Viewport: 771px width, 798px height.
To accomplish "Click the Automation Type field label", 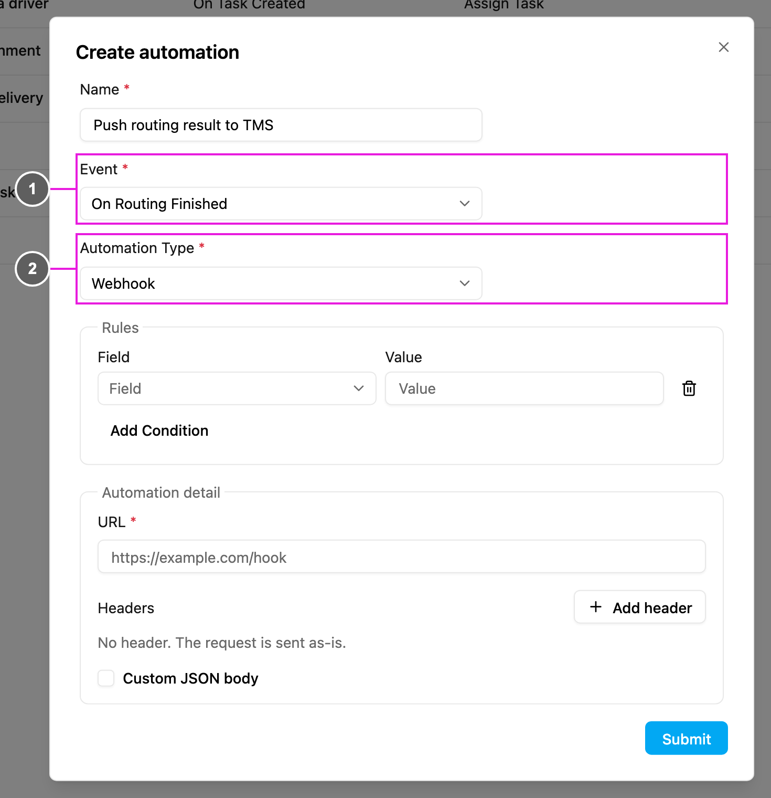I will pos(137,248).
